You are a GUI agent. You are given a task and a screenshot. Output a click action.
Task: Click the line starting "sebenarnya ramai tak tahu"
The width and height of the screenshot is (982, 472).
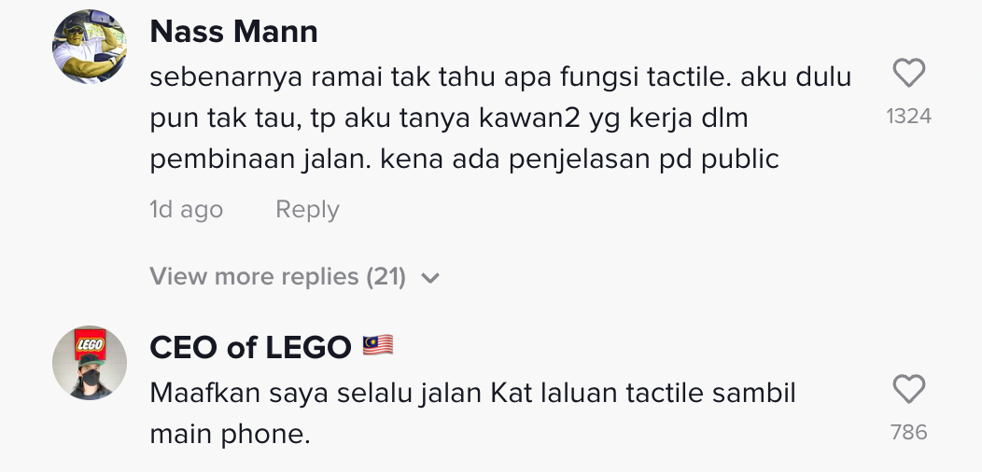pos(500,77)
